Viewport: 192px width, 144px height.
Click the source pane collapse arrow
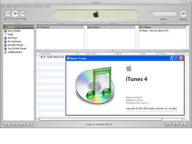point(35,71)
